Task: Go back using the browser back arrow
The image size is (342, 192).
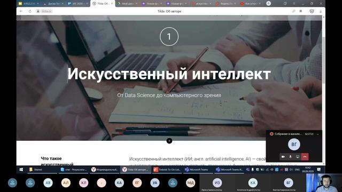Action: click(x=21, y=11)
